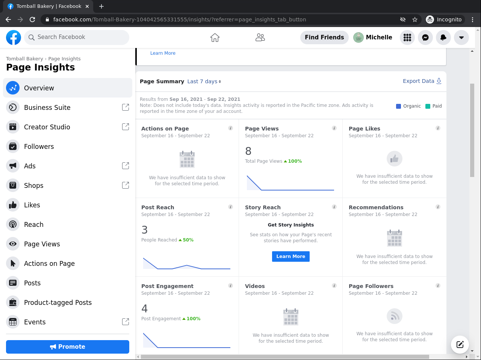Open the Reach section in sidebar
This screenshot has height=360, width=481.
tap(34, 225)
